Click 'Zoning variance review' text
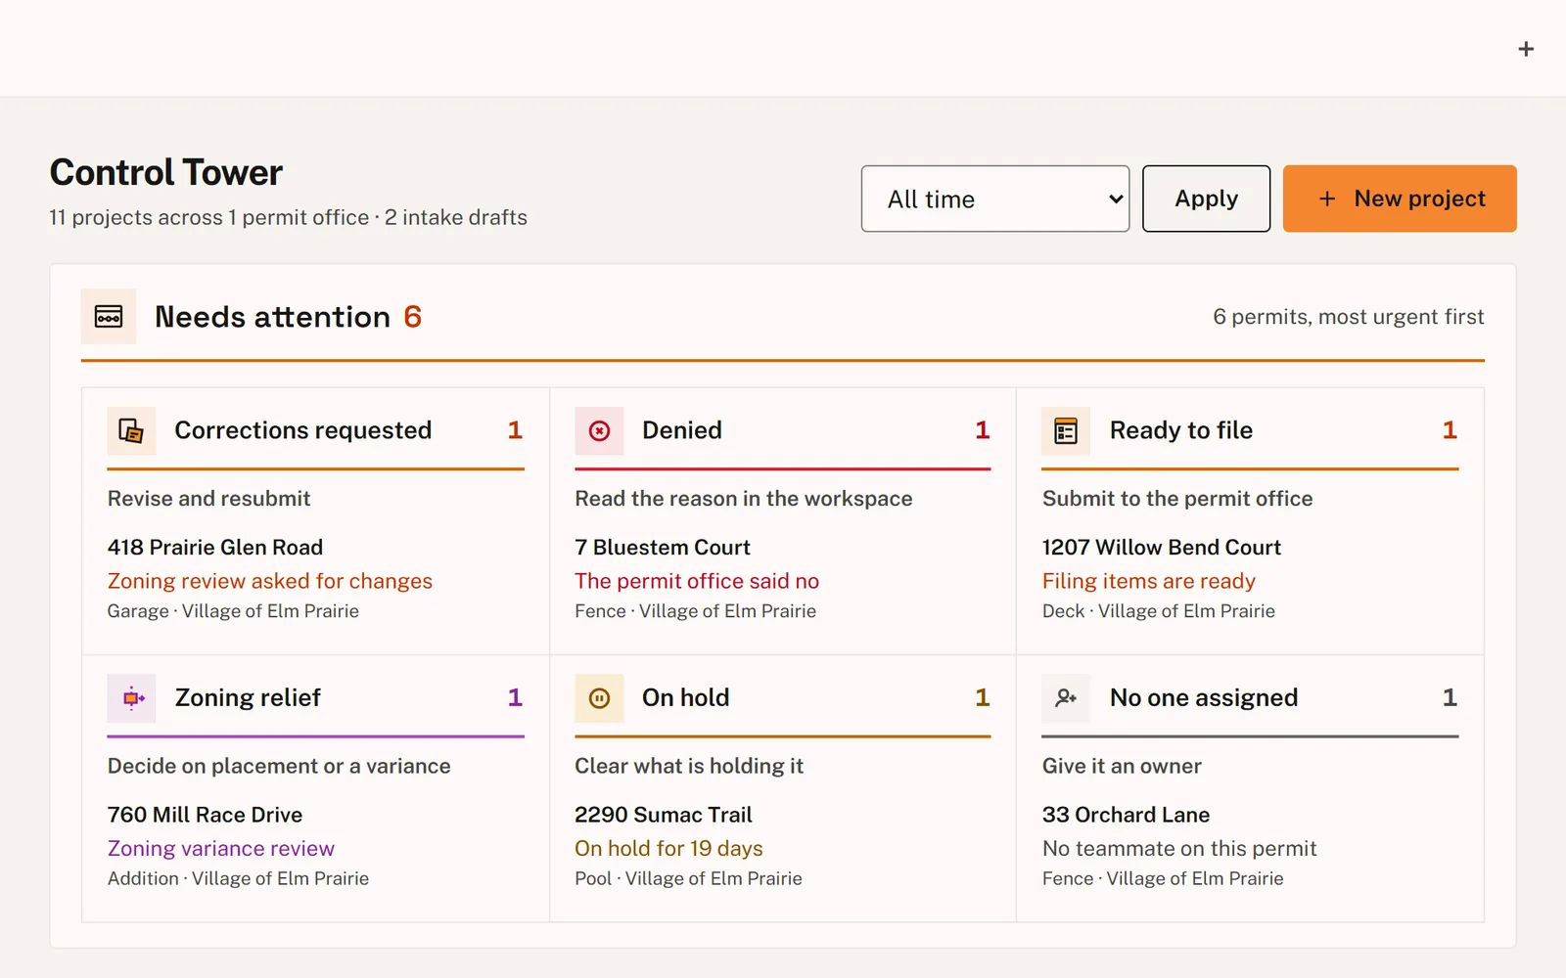The width and height of the screenshot is (1566, 978). coord(221,849)
